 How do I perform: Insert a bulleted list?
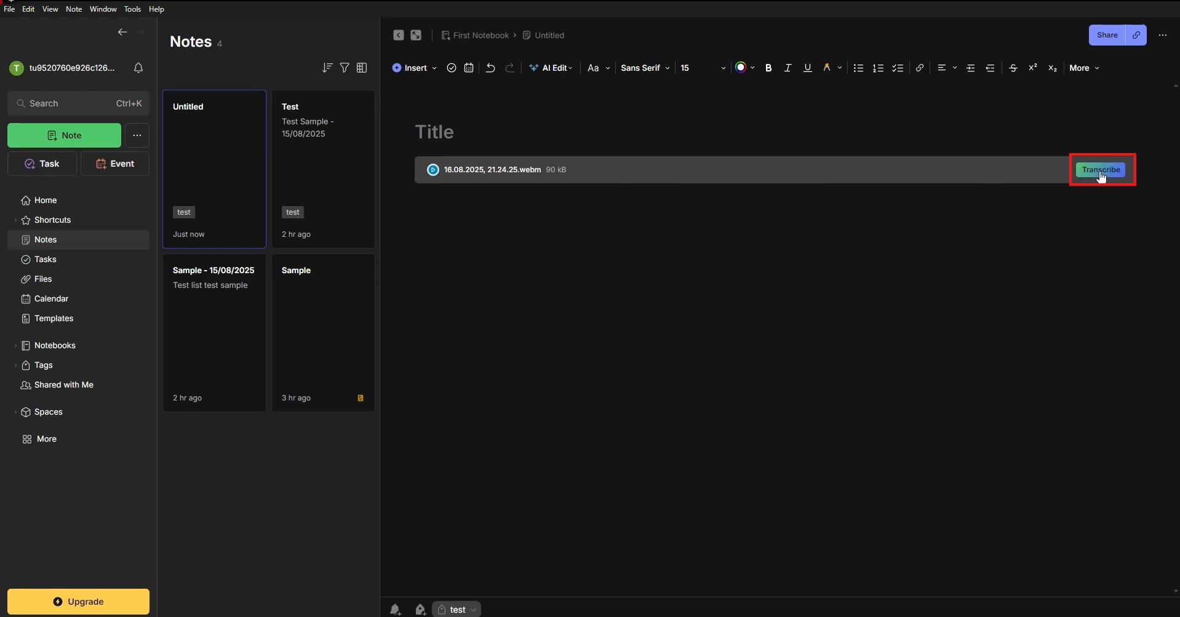click(x=859, y=68)
